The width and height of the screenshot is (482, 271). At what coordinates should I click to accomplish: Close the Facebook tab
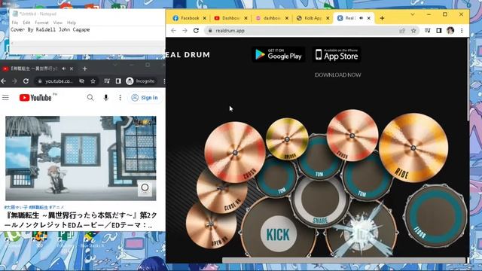(x=204, y=18)
